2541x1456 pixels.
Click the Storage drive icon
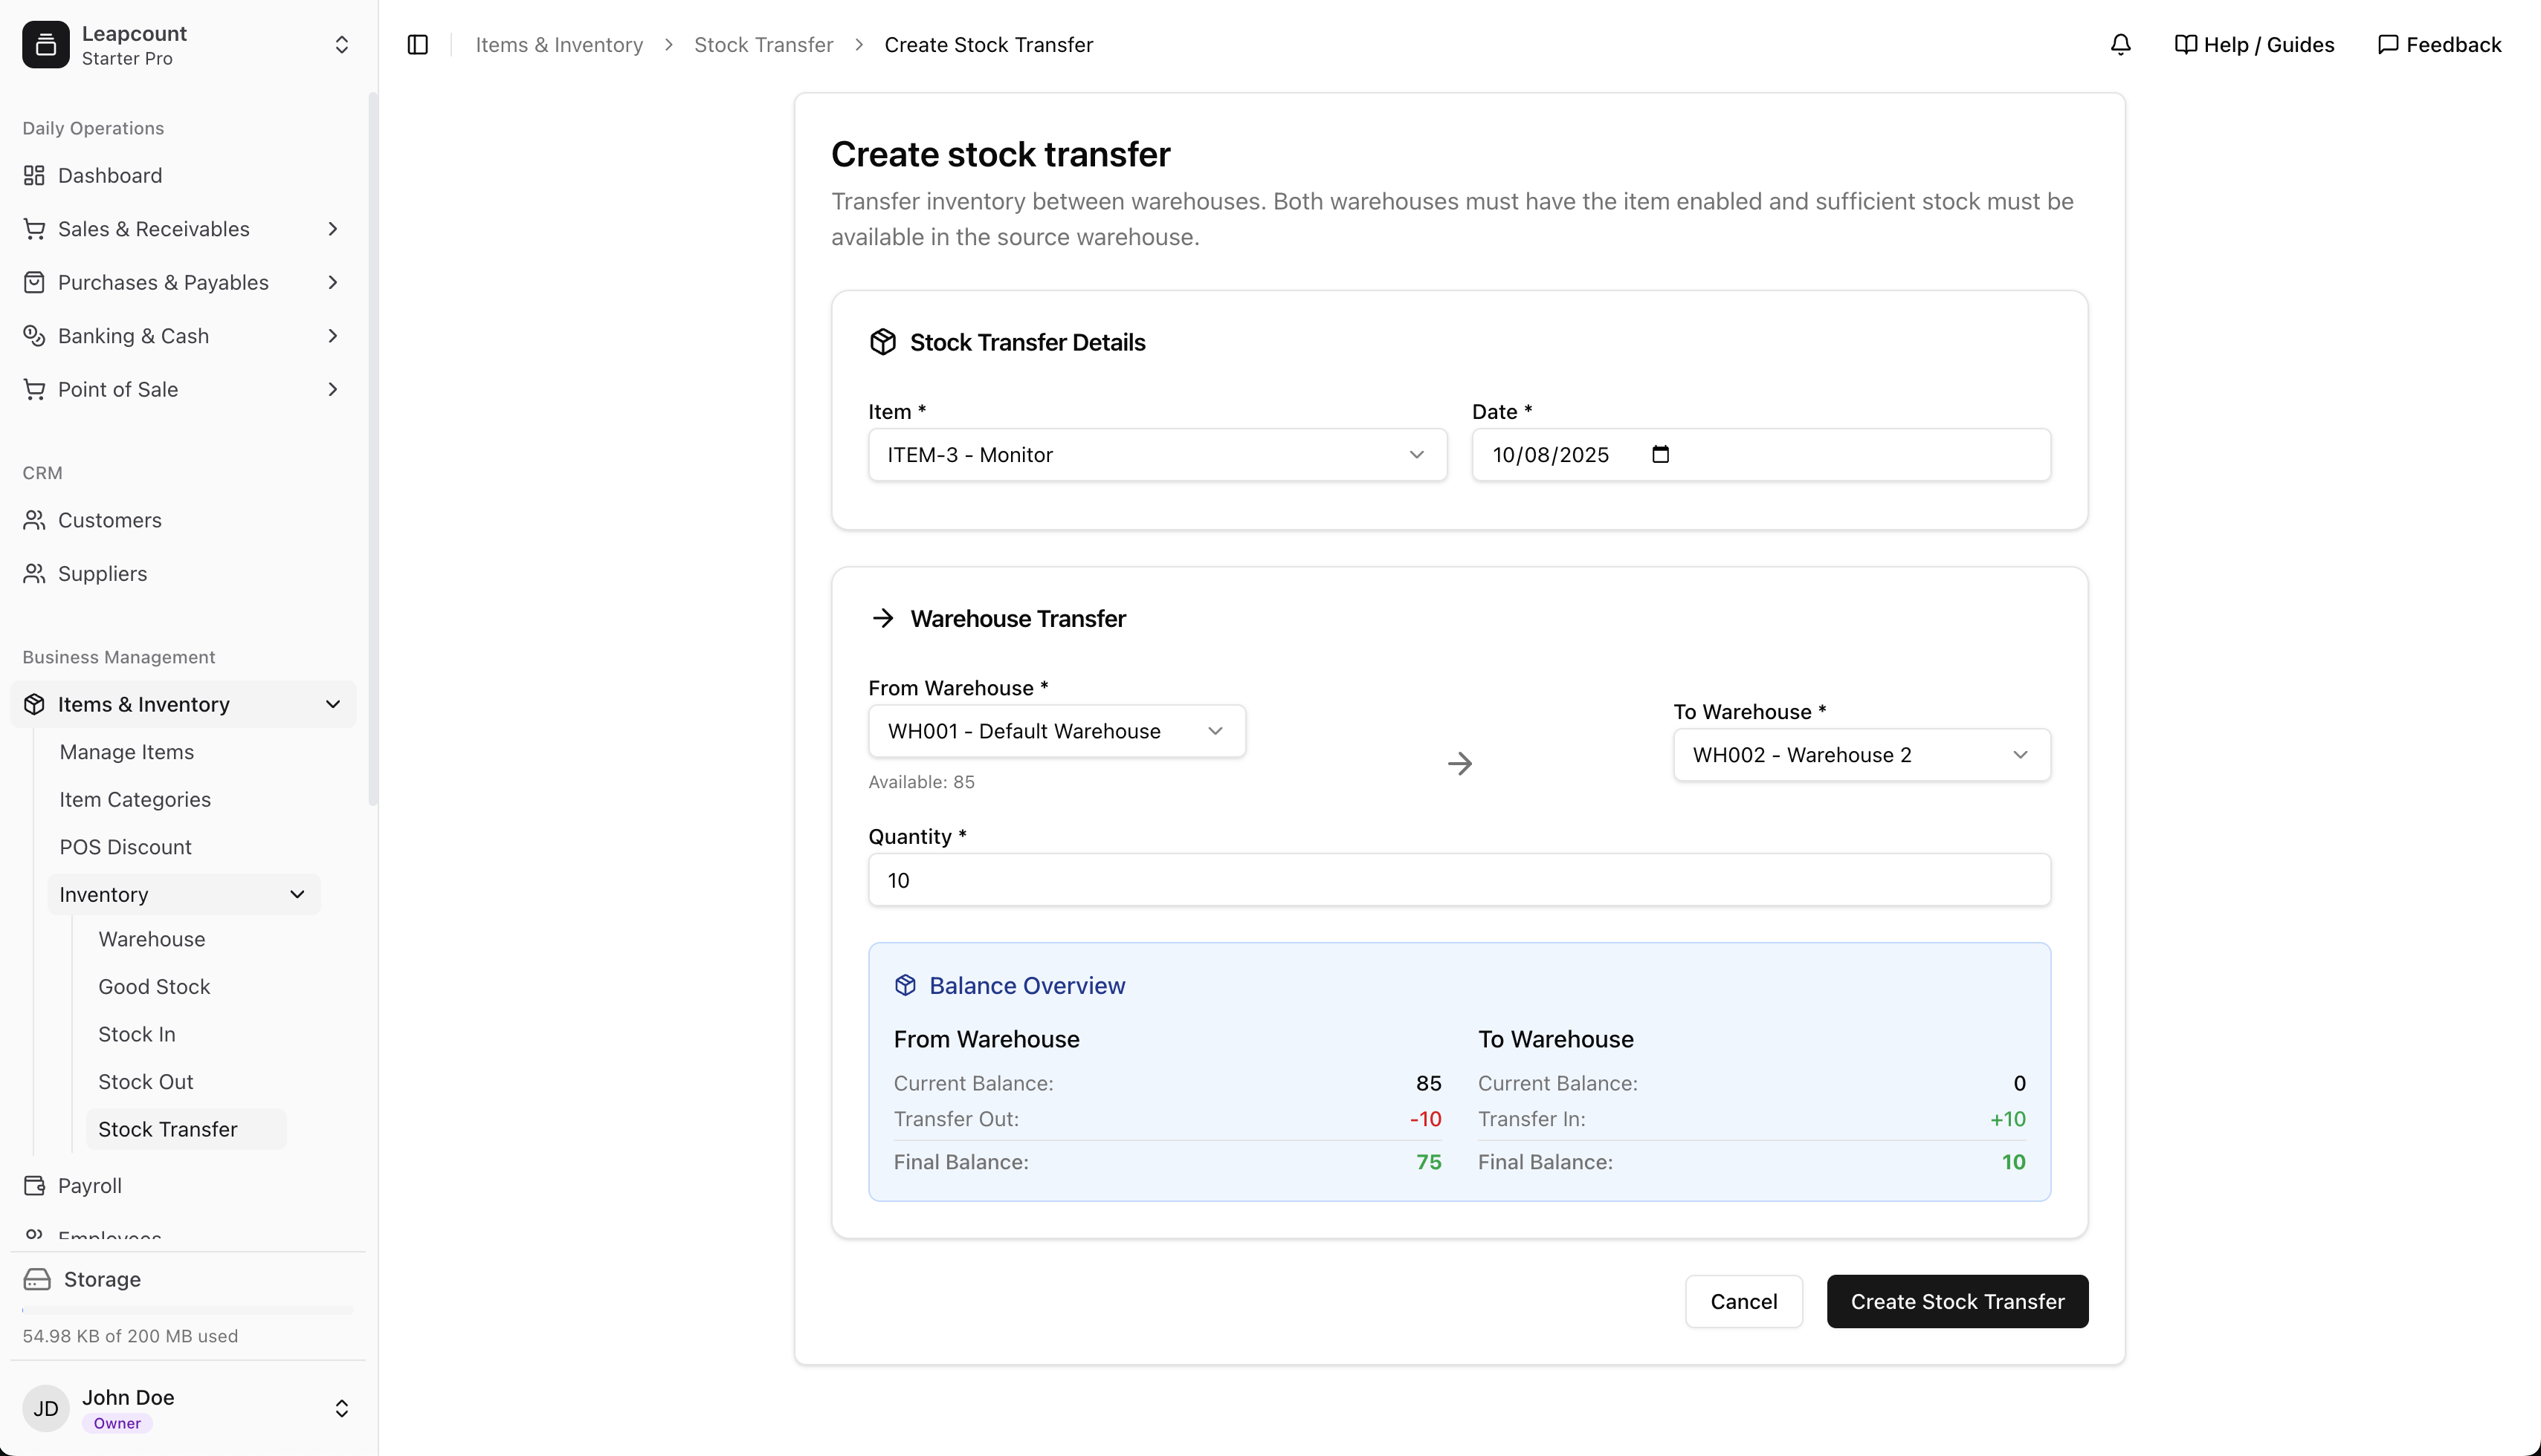click(x=37, y=1280)
